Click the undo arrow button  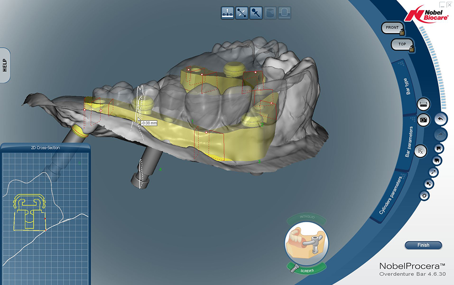[x=439, y=119]
